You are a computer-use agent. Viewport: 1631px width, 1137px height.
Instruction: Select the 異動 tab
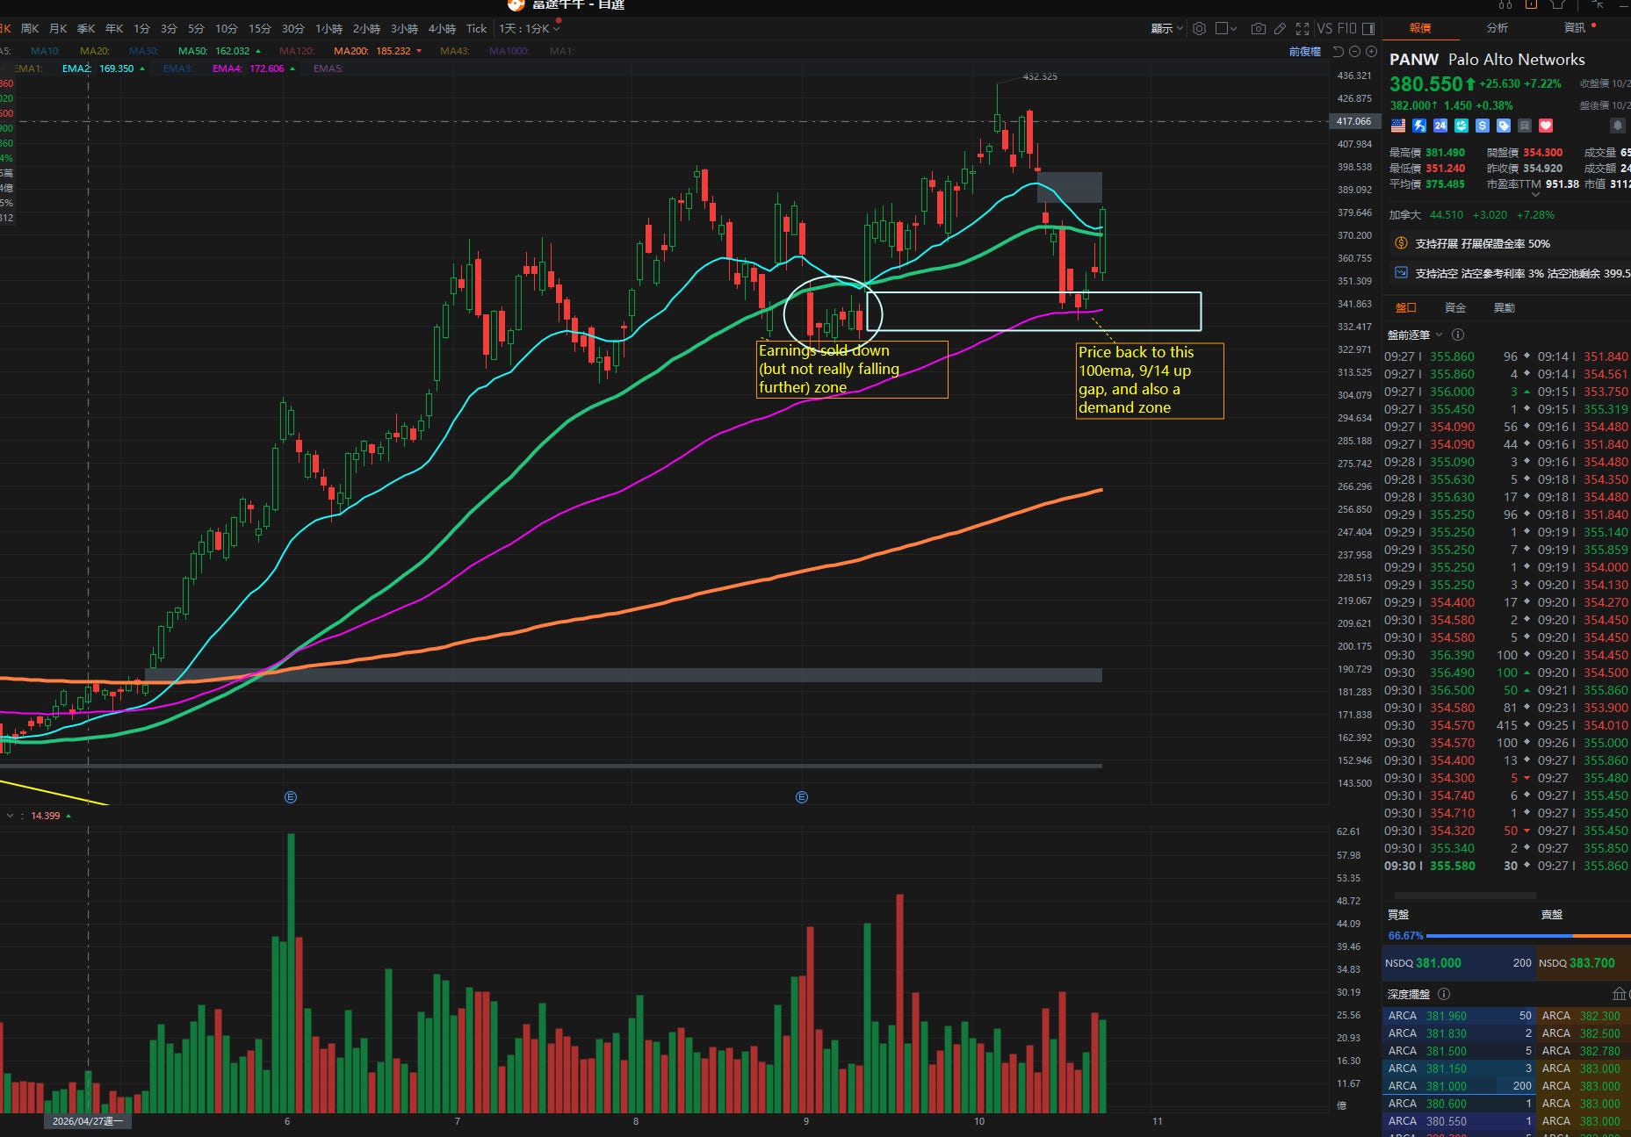coord(1505,307)
